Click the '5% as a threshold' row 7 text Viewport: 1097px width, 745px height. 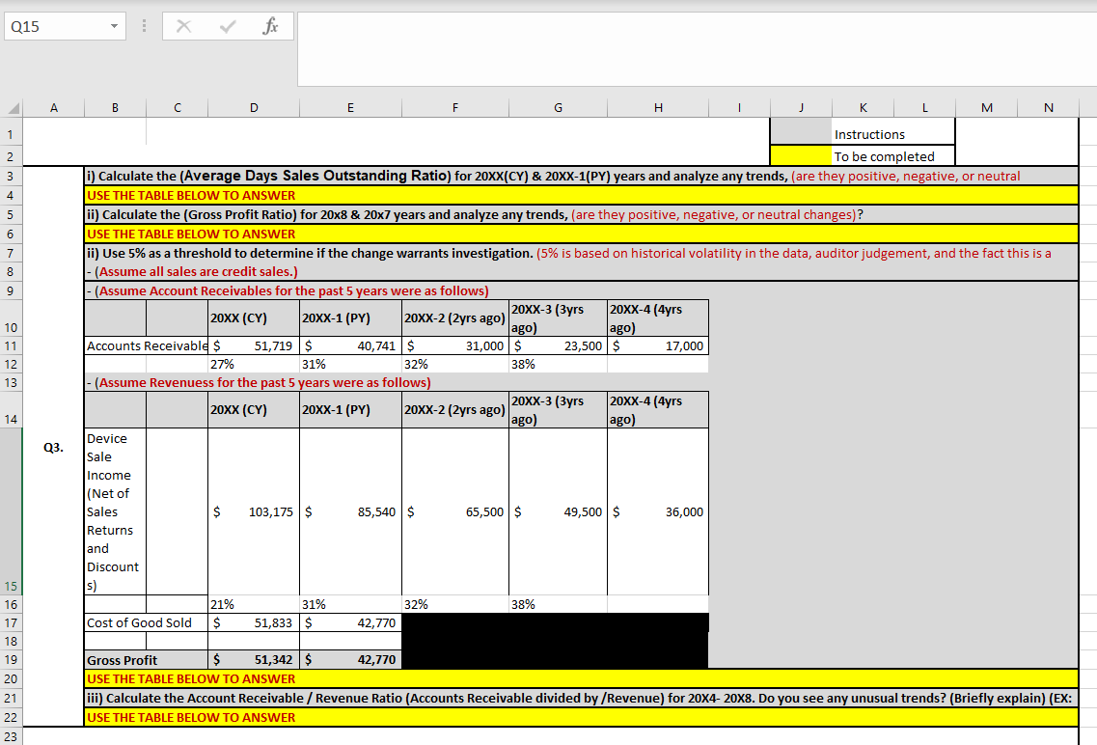tap(582, 253)
